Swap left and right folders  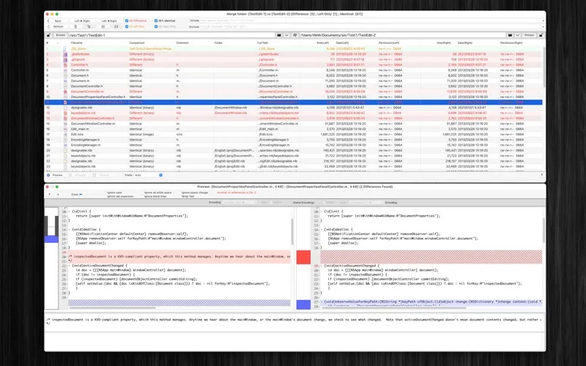click(x=295, y=35)
